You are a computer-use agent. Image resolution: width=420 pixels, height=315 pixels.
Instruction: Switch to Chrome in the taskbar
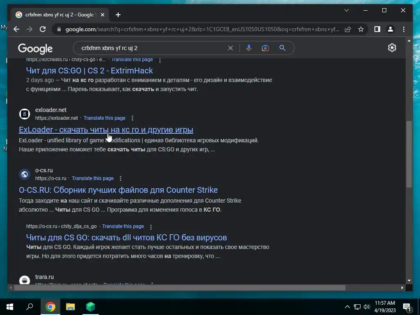(50, 307)
